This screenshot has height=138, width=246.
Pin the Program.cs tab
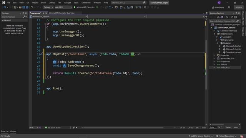coord(43,13)
